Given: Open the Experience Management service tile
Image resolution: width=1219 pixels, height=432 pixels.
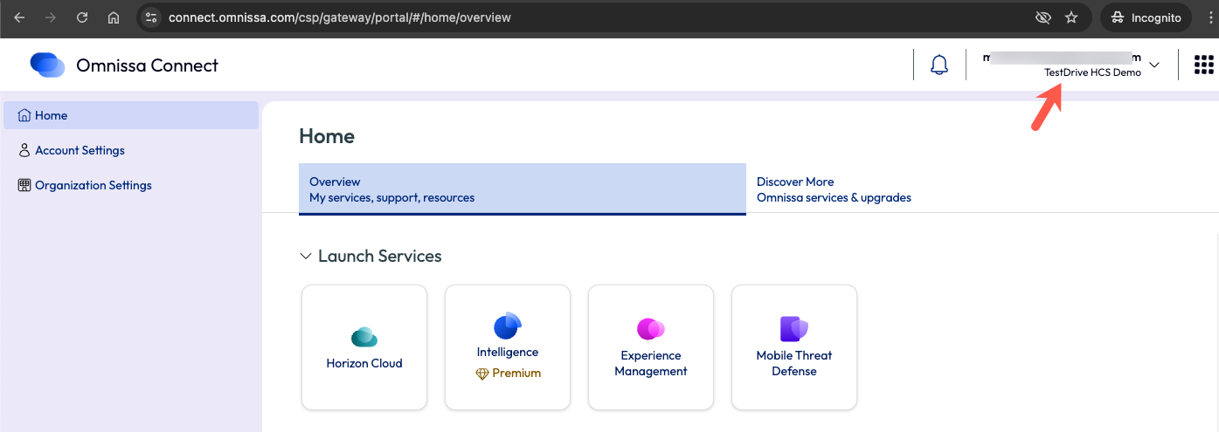Looking at the screenshot, I should 651,347.
